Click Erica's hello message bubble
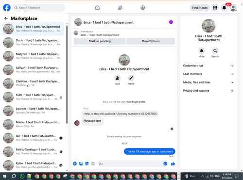The width and height of the screenshot is (243, 180). [x=120, y=114]
